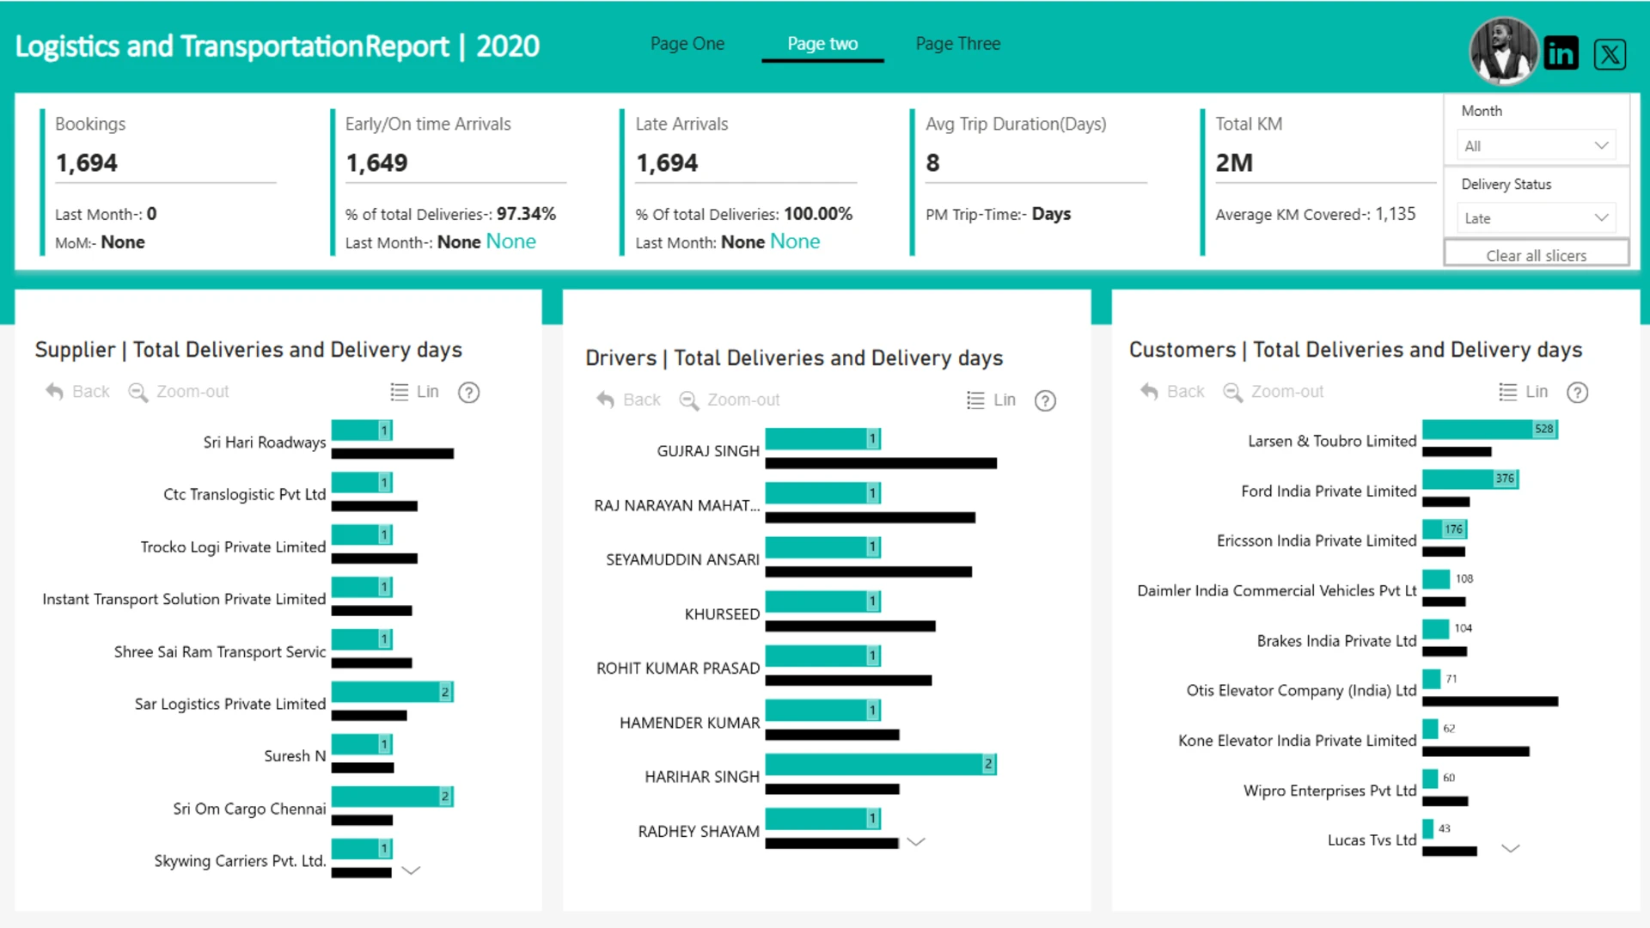Expand more rows in Drivers chart
The height and width of the screenshot is (928, 1650).
[916, 842]
